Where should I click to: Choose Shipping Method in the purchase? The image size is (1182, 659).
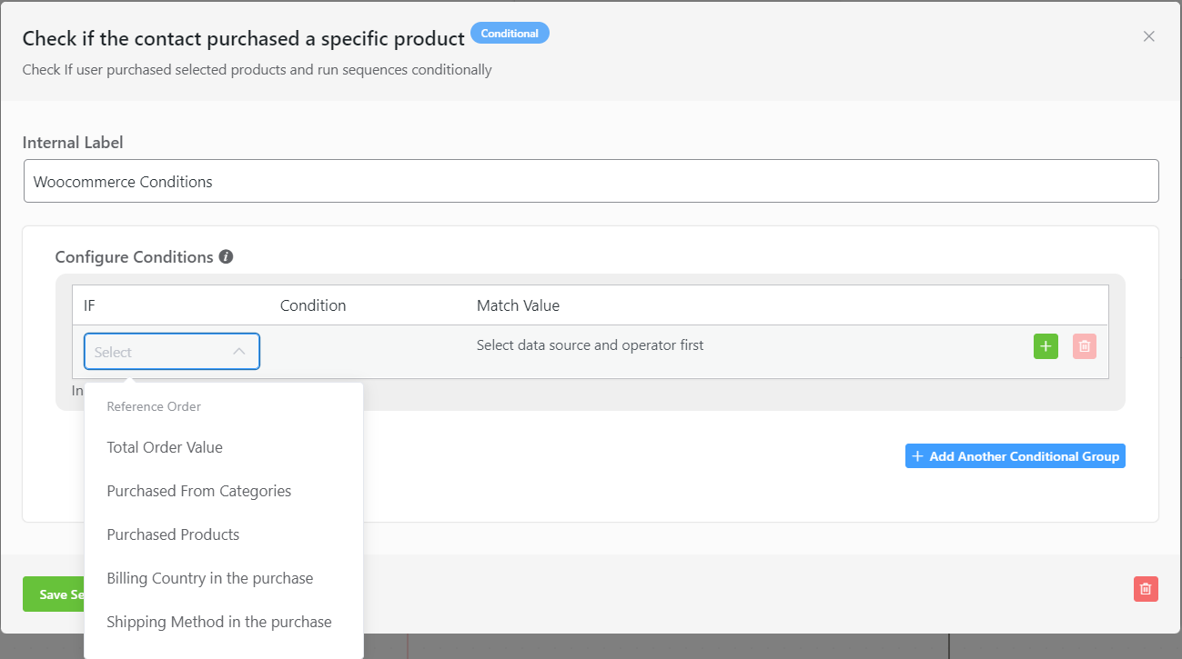pos(219,622)
